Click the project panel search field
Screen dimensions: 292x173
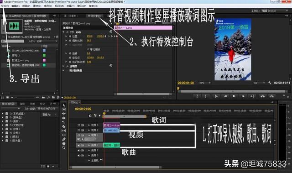point(13,41)
